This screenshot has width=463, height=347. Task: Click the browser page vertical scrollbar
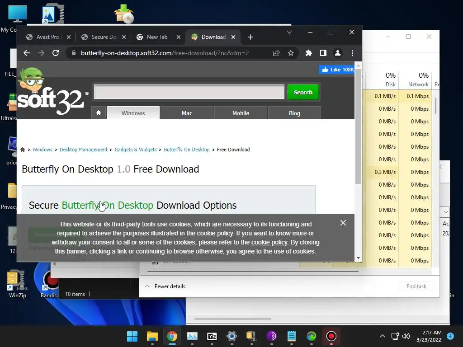[x=358, y=127]
